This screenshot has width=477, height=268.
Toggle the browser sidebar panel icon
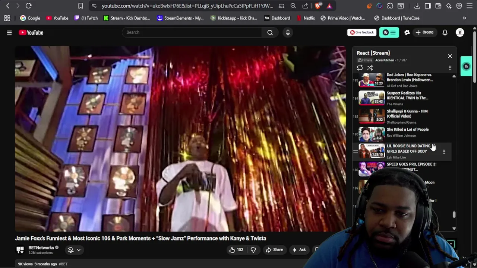pos(428,6)
